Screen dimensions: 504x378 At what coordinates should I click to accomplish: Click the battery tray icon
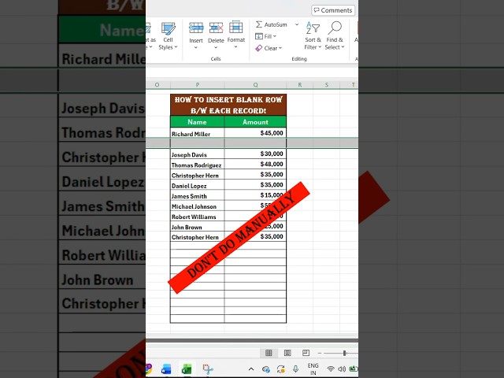tap(354, 369)
